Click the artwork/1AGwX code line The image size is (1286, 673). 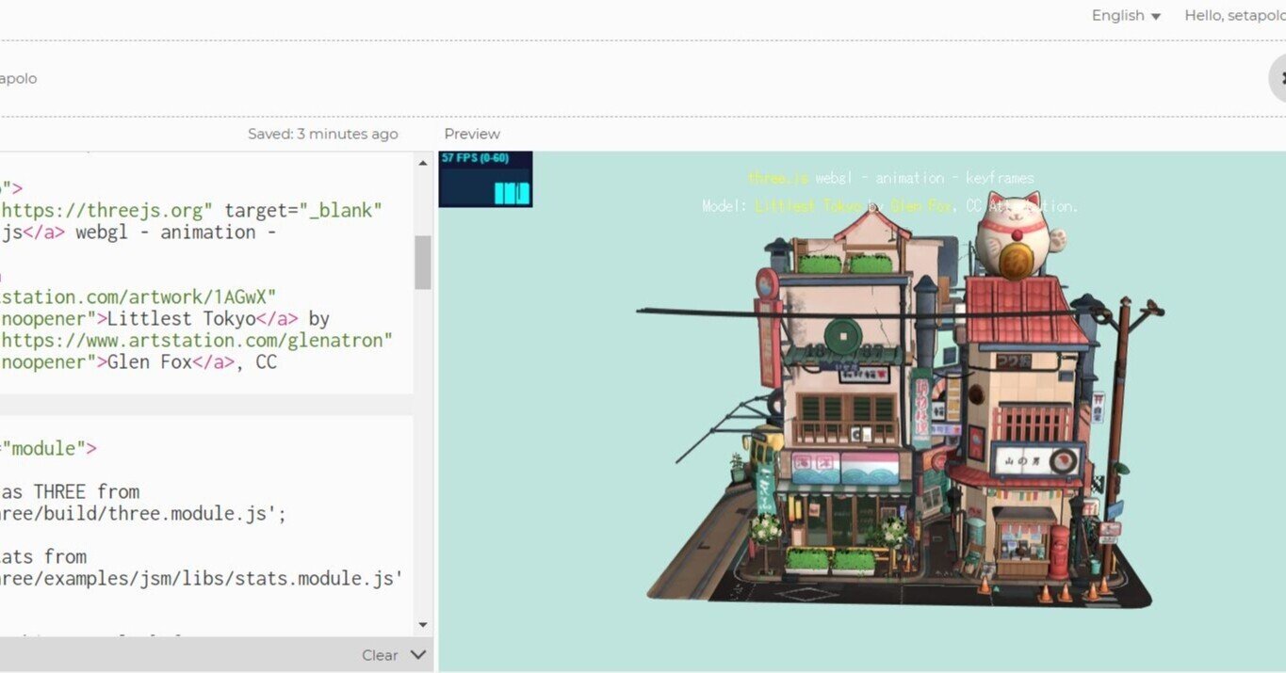[x=138, y=297]
